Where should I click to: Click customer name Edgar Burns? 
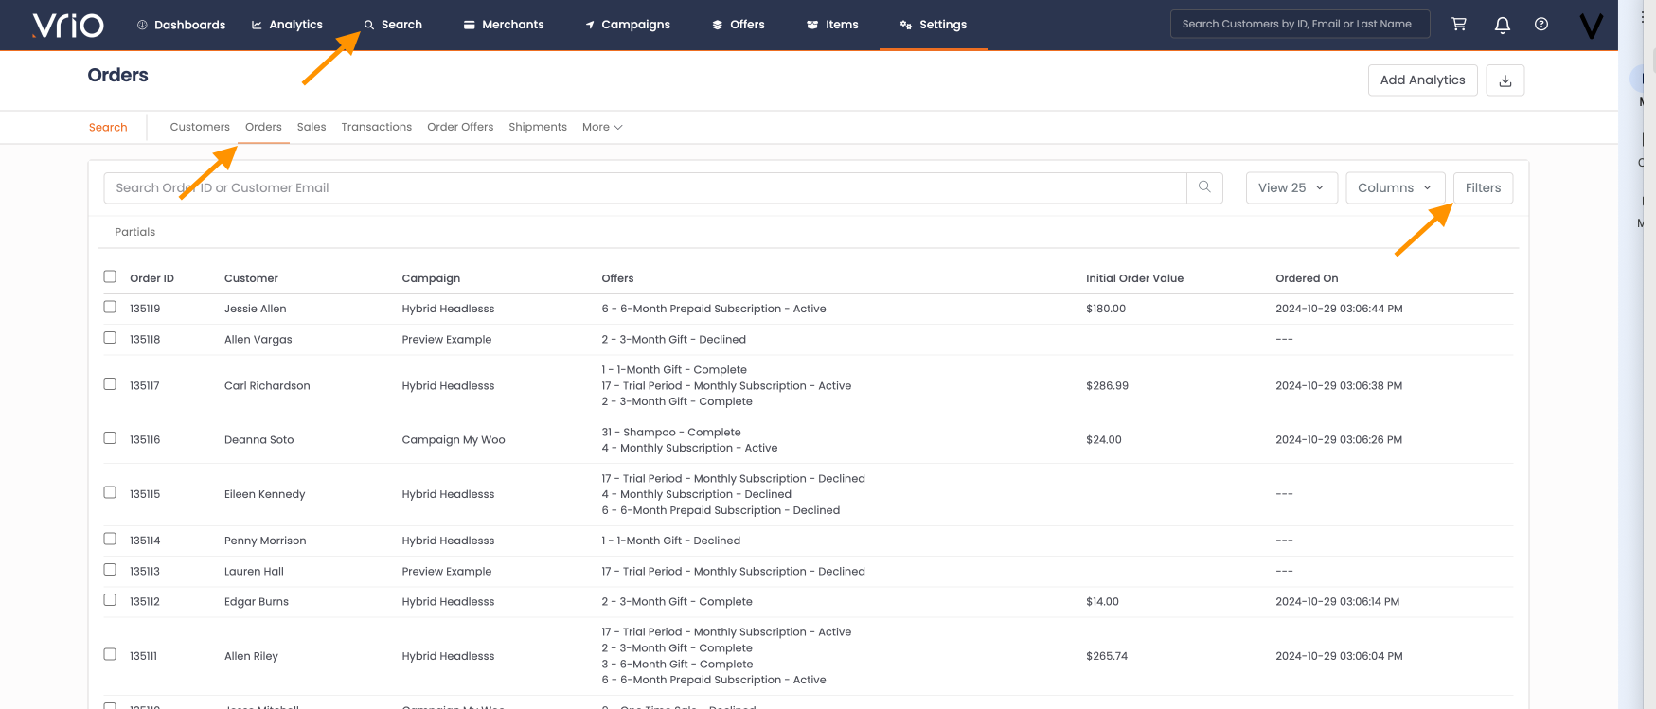257,602
